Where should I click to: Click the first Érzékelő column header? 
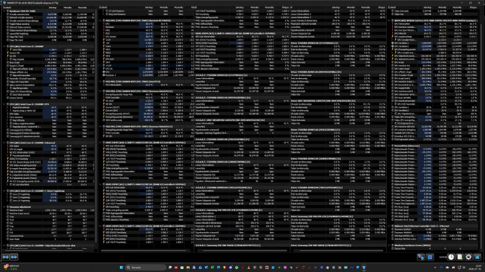[7, 7]
